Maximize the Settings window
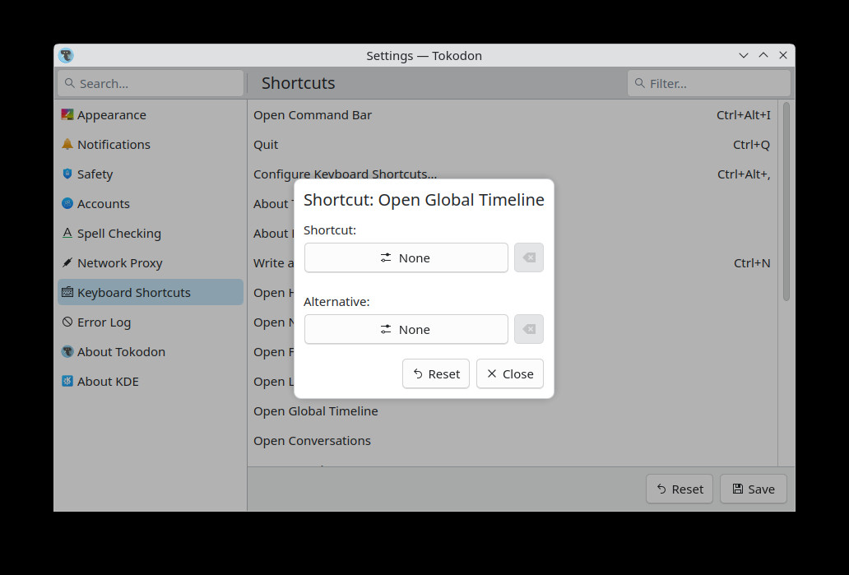Screen dimensions: 849x575 tap(763, 55)
